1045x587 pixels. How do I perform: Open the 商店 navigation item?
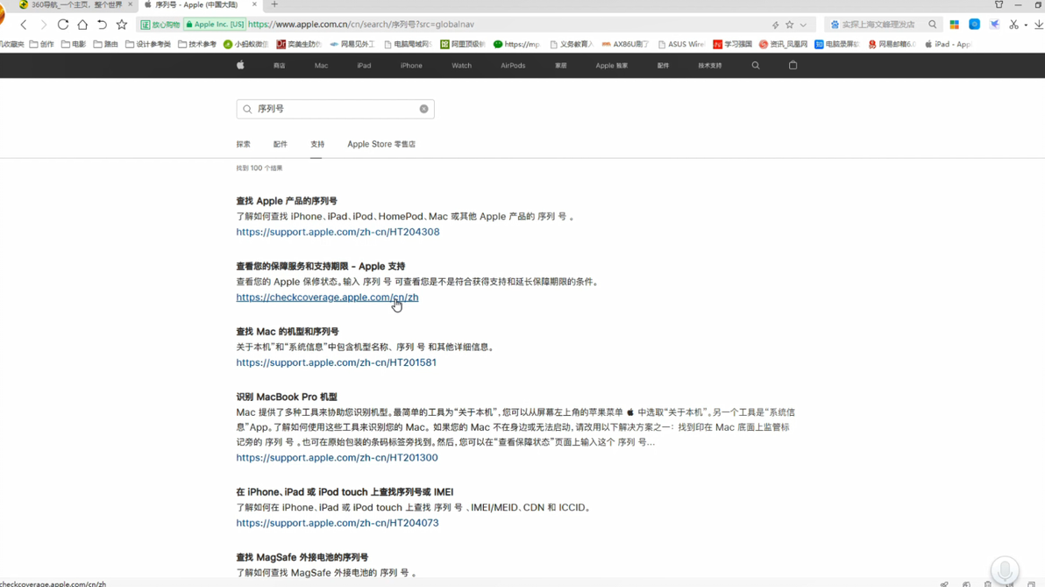tap(280, 66)
